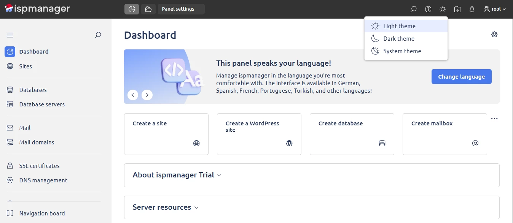The height and width of the screenshot is (223, 513).
Task: Click the WordPress icon on the WordPress card
Action: pos(289,143)
